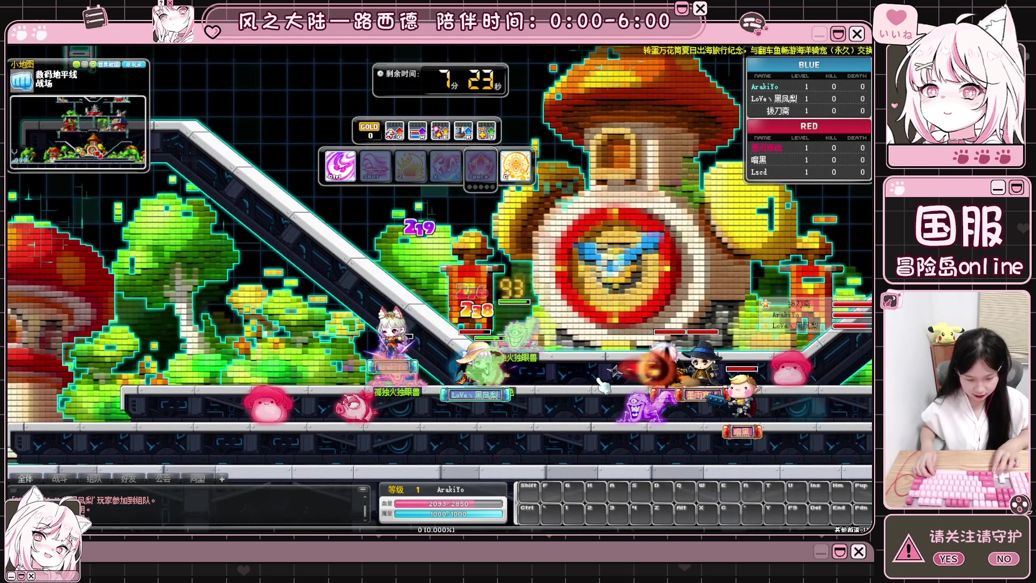Click the blue MP bar 1000/1000
Screen dimensions: 1036x583
coord(448,514)
